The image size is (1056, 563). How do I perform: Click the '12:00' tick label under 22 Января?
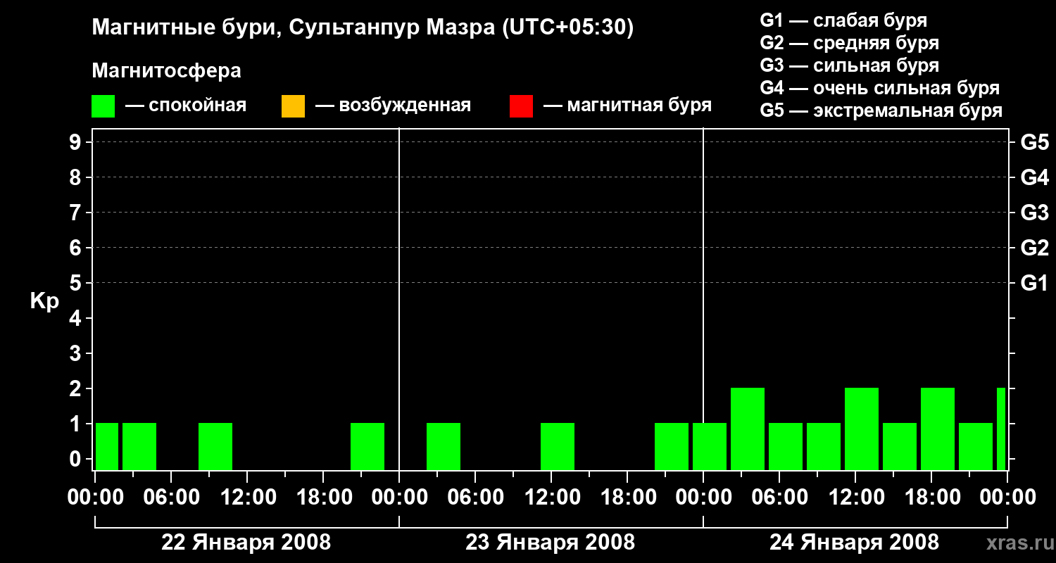click(247, 498)
